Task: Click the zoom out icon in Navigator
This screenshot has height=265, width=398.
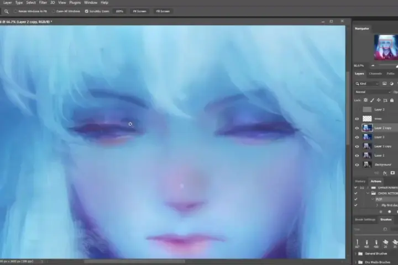Action: pos(373,66)
